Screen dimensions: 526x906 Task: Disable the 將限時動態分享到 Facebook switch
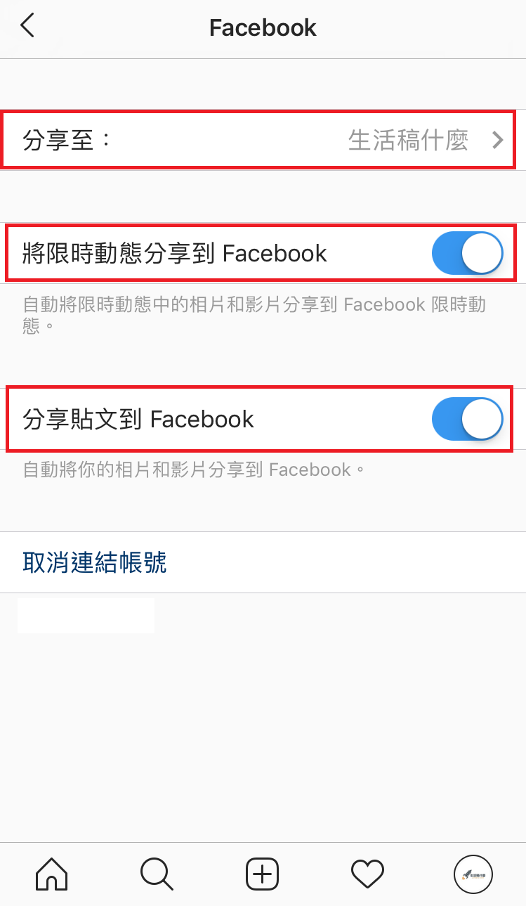tap(467, 253)
